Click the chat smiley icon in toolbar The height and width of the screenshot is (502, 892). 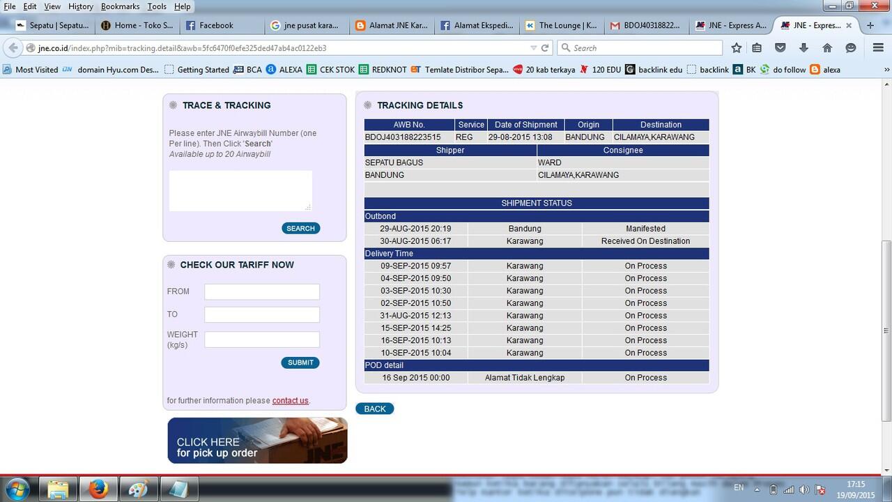[x=851, y=48]
